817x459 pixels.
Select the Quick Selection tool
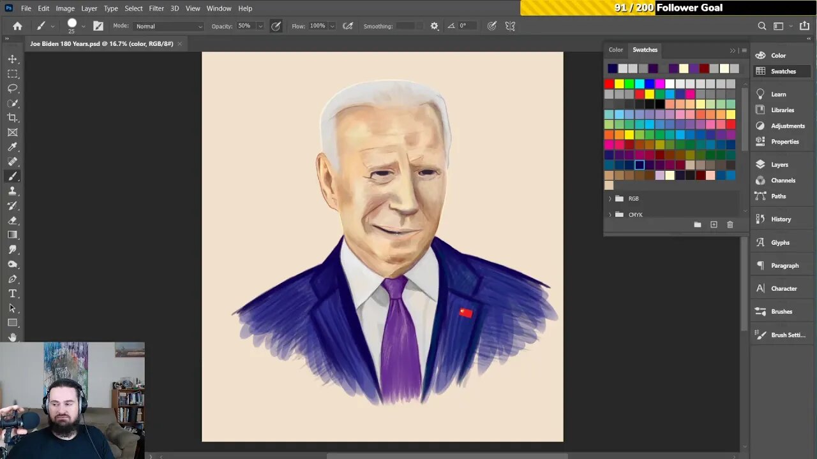pyautogui.click(x=12, y=103)
